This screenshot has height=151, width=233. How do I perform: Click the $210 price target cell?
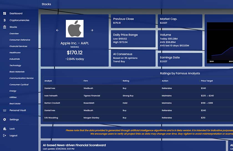tap(203, 118)
